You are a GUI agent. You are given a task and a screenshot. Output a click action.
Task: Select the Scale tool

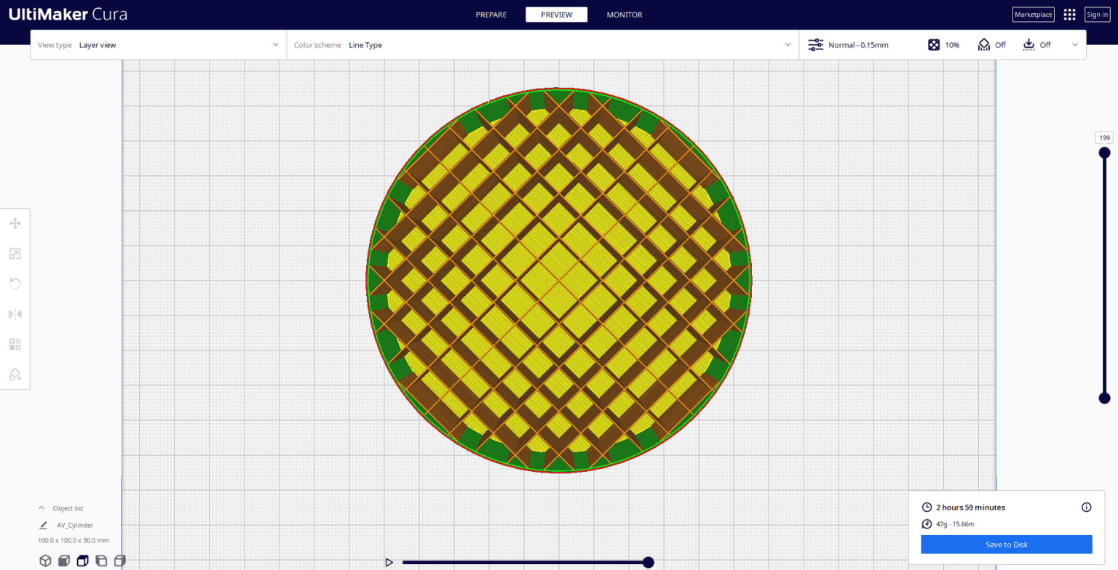[15, 253]
